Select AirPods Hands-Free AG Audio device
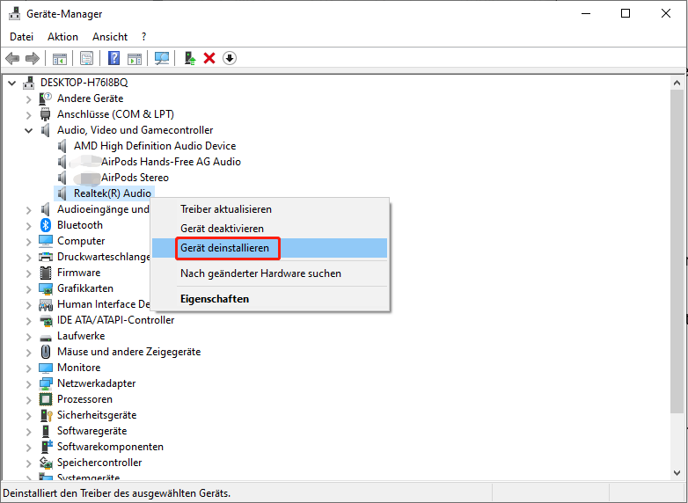This screenshot has height=503, width=688. (171, 162)
